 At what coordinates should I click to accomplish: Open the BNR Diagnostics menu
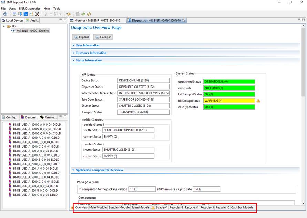click(x=29, y=8)
